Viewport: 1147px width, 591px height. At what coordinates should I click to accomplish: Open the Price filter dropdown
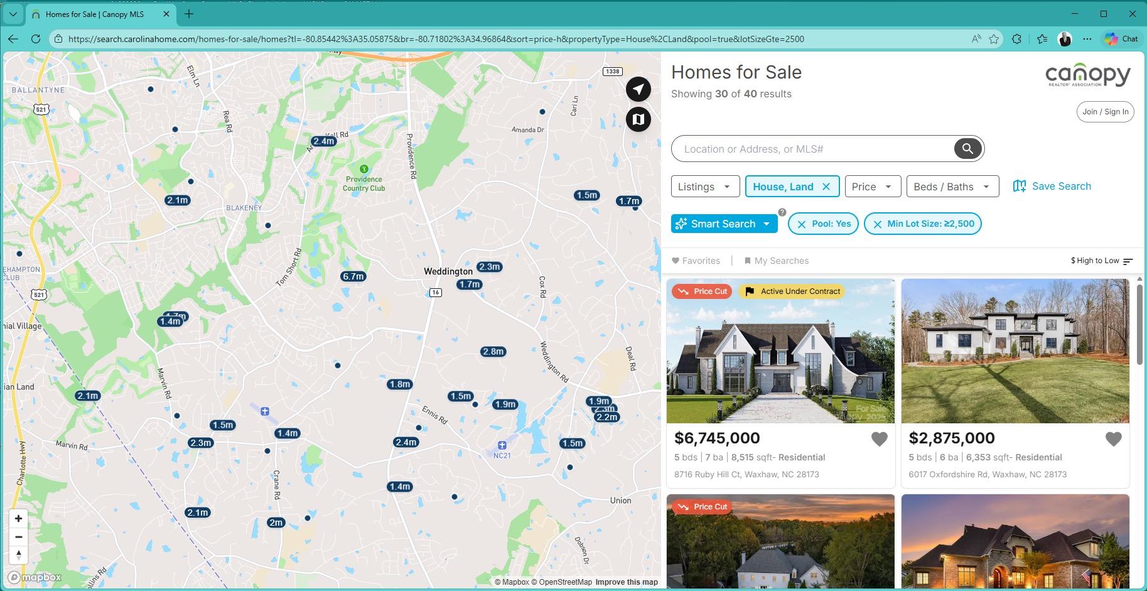click(x=873, y=187)
